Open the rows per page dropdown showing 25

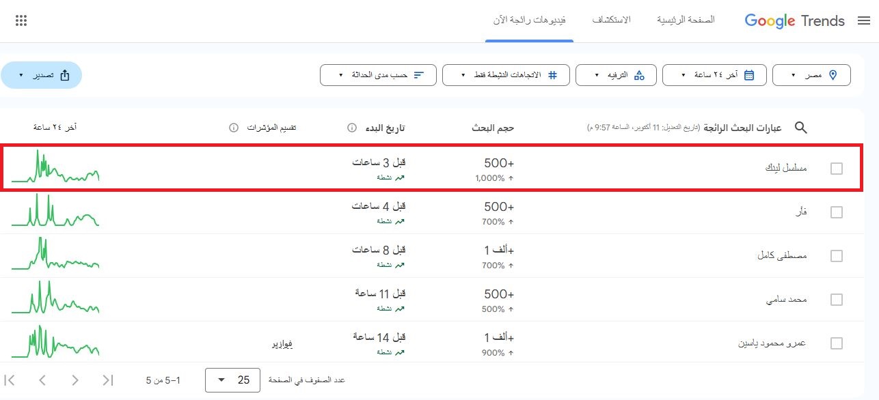[232, 380]
